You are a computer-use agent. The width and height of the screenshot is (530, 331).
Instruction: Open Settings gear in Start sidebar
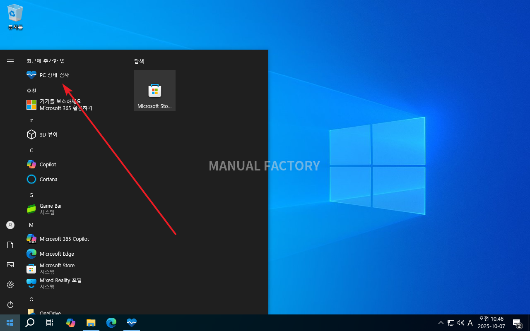[10, 285]
